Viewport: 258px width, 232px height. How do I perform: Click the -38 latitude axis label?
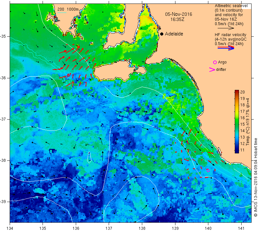pos(4,160)
